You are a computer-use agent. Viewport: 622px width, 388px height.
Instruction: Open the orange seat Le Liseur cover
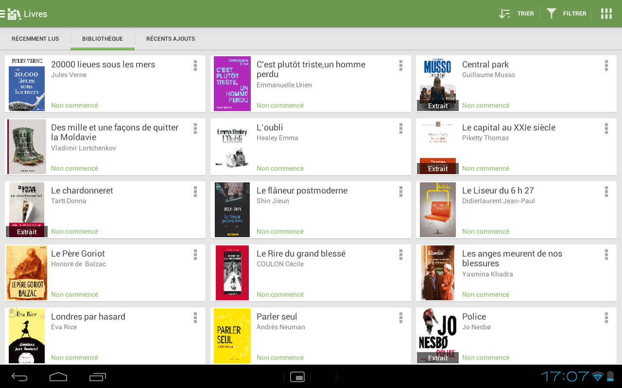[x=438, y=210]
